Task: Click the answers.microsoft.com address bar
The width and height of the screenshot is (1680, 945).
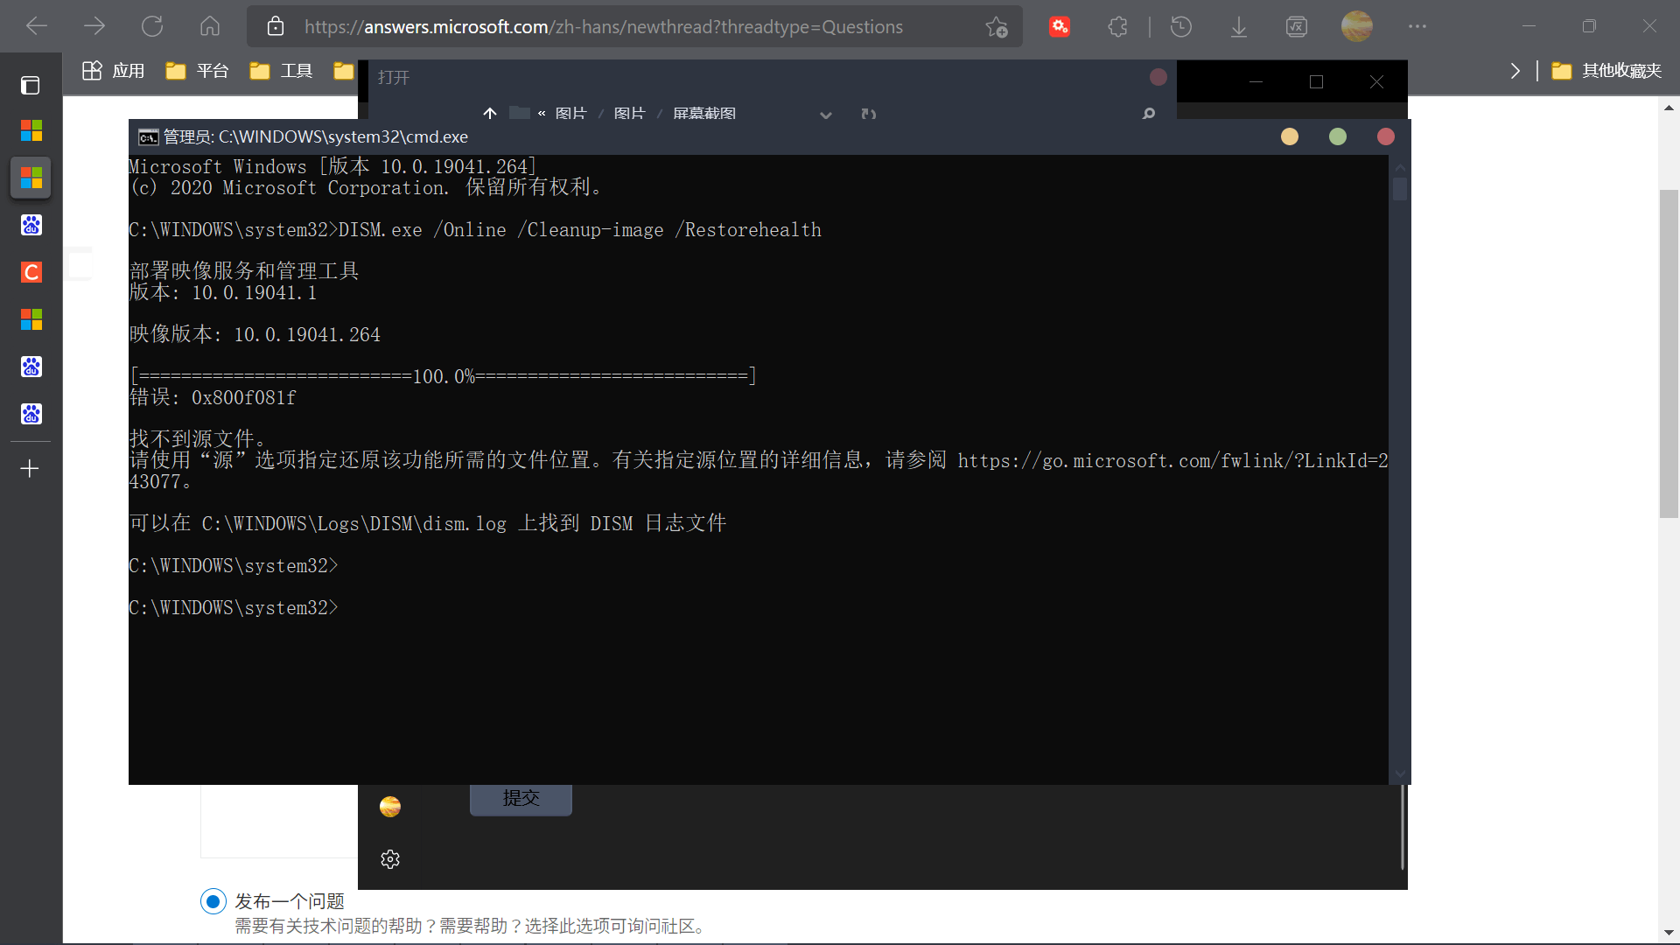Action: 604,26
